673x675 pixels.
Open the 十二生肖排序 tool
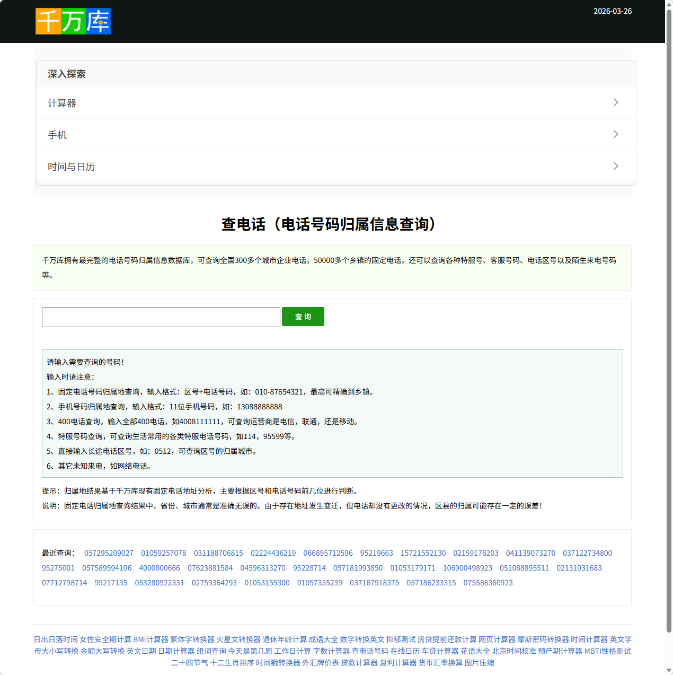pos(233,663)
